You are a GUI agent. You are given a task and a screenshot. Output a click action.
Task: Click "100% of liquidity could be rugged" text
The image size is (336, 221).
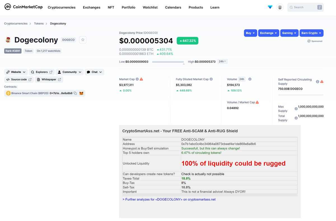coord(234,164)
